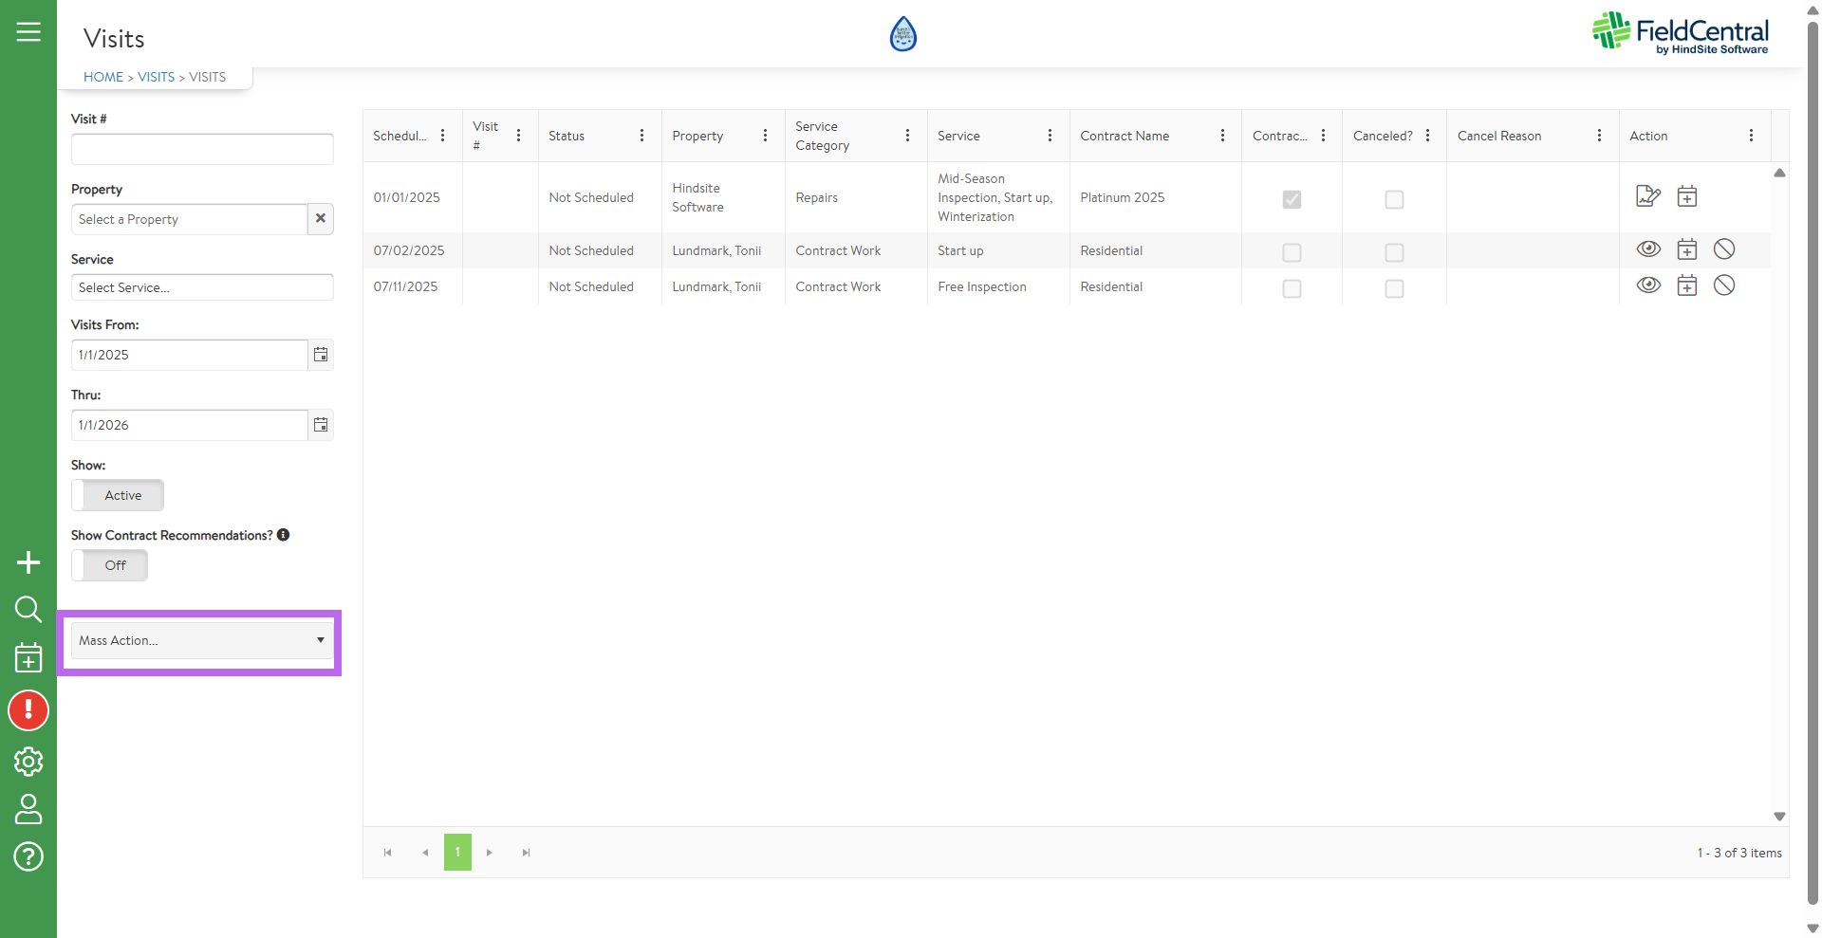Open Contract Name column menu
Screen dimensions: 1822x938
(x=1222, y=136)
